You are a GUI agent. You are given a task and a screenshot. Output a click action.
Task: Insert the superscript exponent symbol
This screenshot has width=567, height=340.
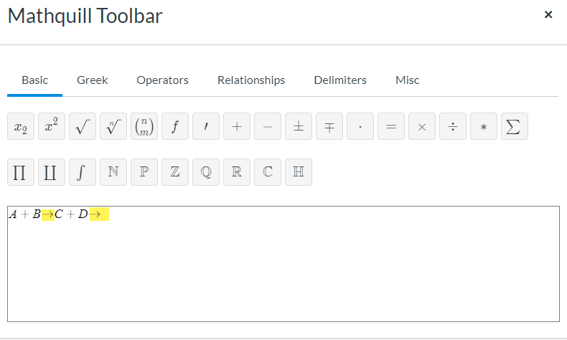(51, 127)
